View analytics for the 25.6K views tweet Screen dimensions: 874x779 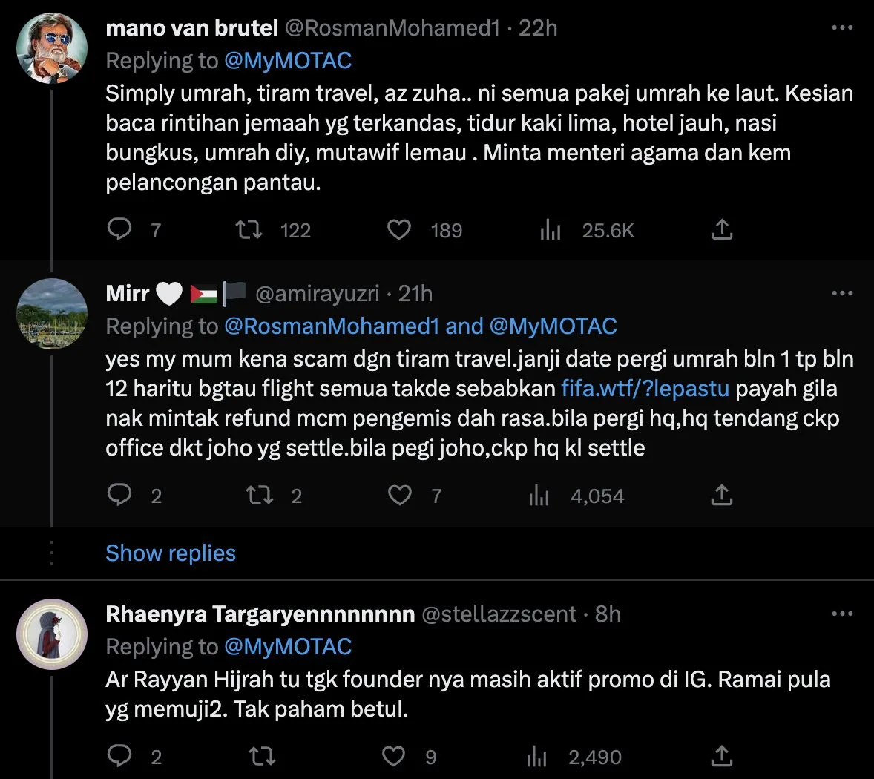point(551,231)
